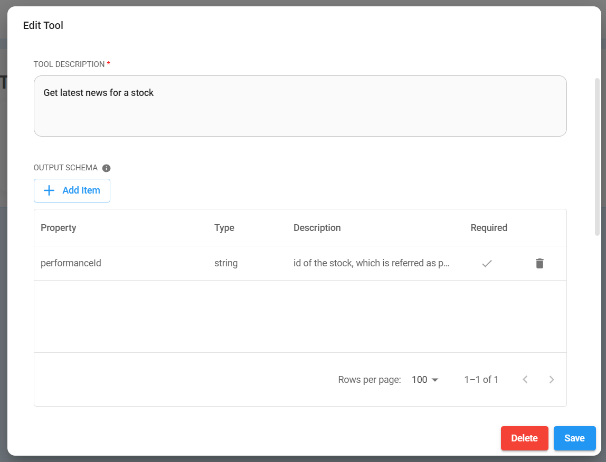Go to the previous page of rows
The image size is (606, 462).
pyautogui.click(x=525, y=380)
